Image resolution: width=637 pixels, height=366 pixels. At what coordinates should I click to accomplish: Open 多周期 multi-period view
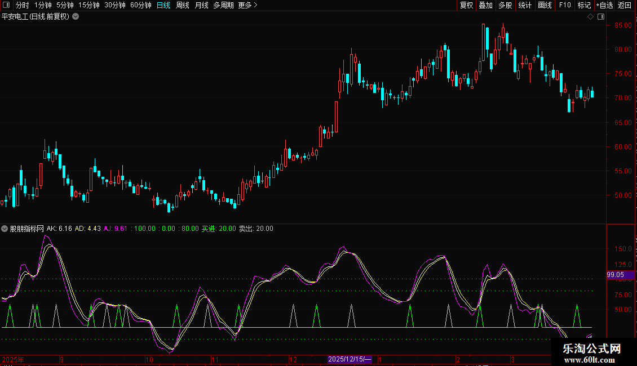click(223, 5)
